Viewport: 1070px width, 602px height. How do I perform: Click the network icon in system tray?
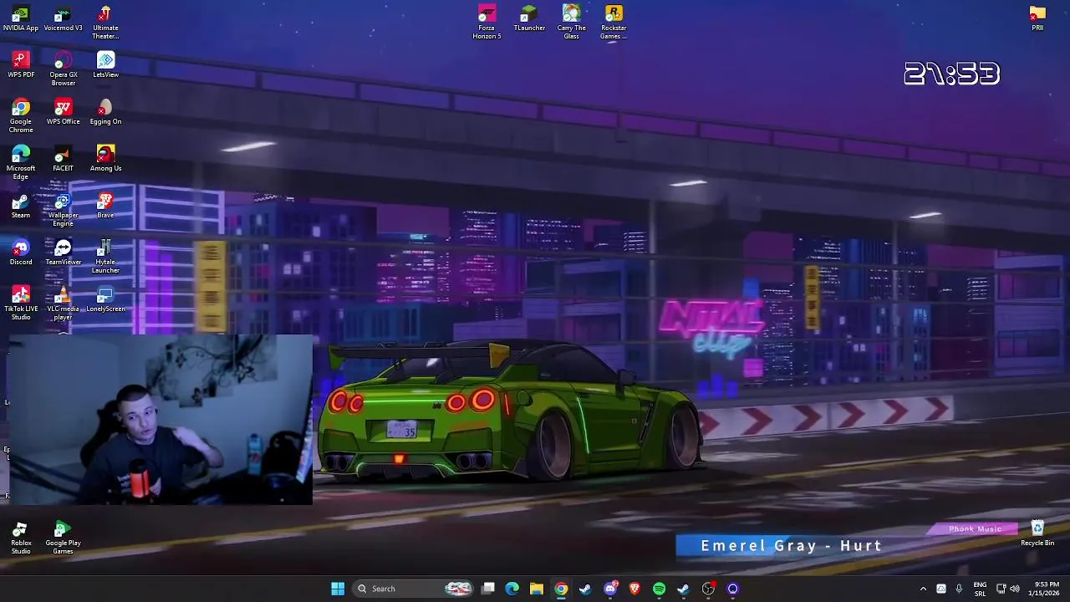point(1001,589)
